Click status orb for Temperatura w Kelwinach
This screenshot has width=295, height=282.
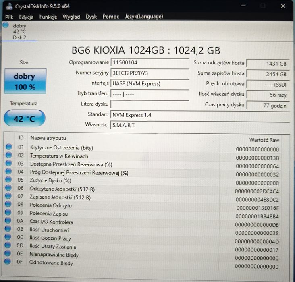9,155
